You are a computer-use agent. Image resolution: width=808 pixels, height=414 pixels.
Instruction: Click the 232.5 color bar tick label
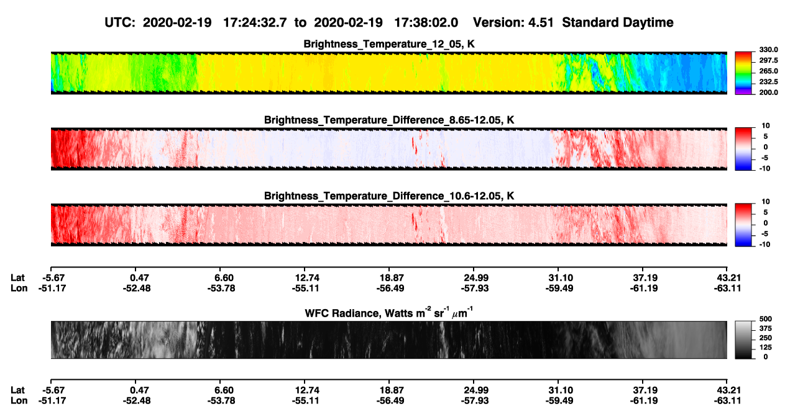click(x=769, y=82)
